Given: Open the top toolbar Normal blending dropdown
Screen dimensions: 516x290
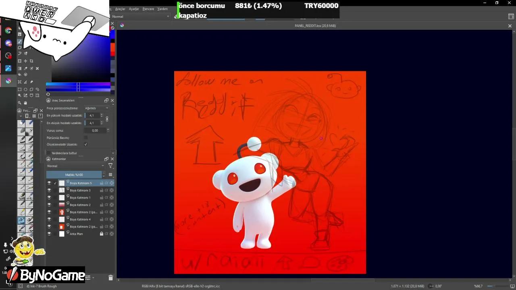Looking at the screenshot, I should pos(141,17).
